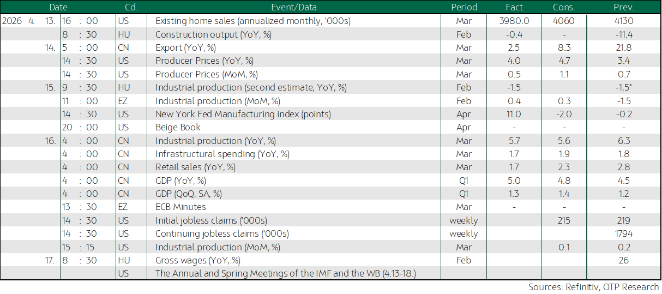Click the Event/Data column header

pos(293,8)
